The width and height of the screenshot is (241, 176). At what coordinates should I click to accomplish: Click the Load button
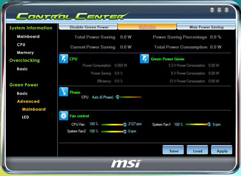(197, 150)
